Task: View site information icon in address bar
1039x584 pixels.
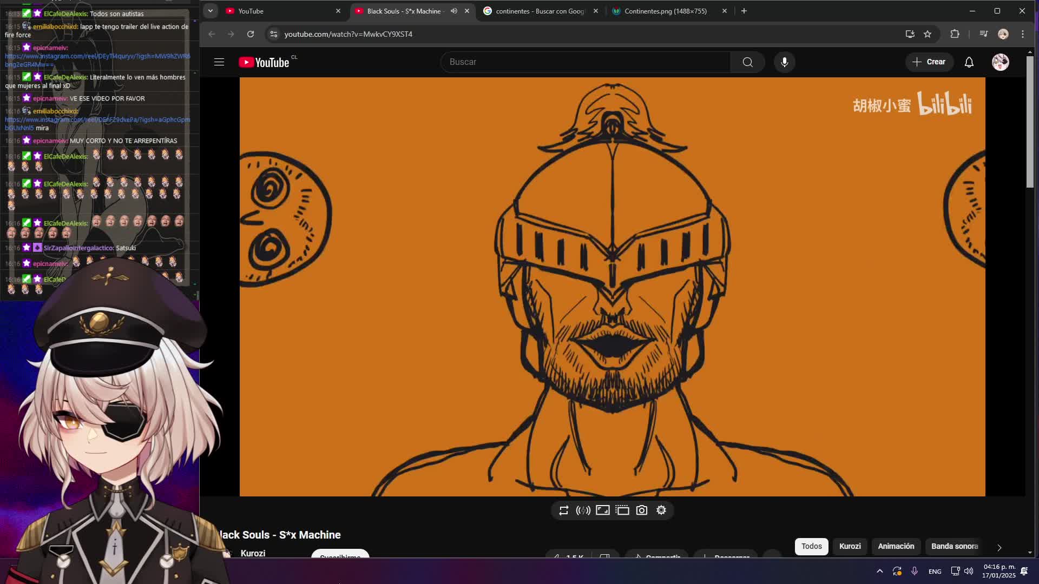Action: coord(274,34)
